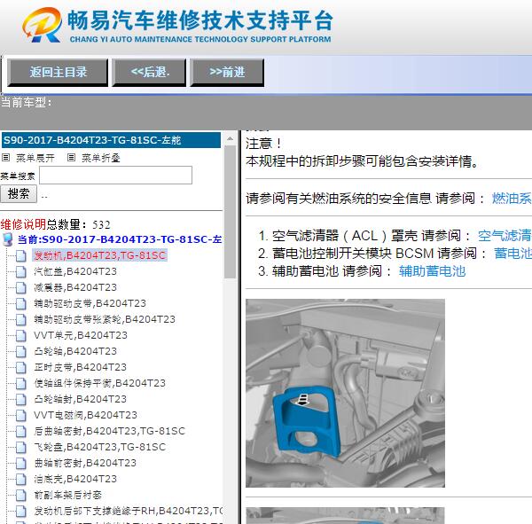Click the 菜单折叠 label text
This screenshot has width=532, height=524.
101,158
